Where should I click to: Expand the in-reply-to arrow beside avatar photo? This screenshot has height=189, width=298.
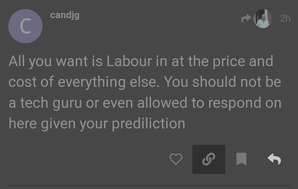(x=246, y=19)
